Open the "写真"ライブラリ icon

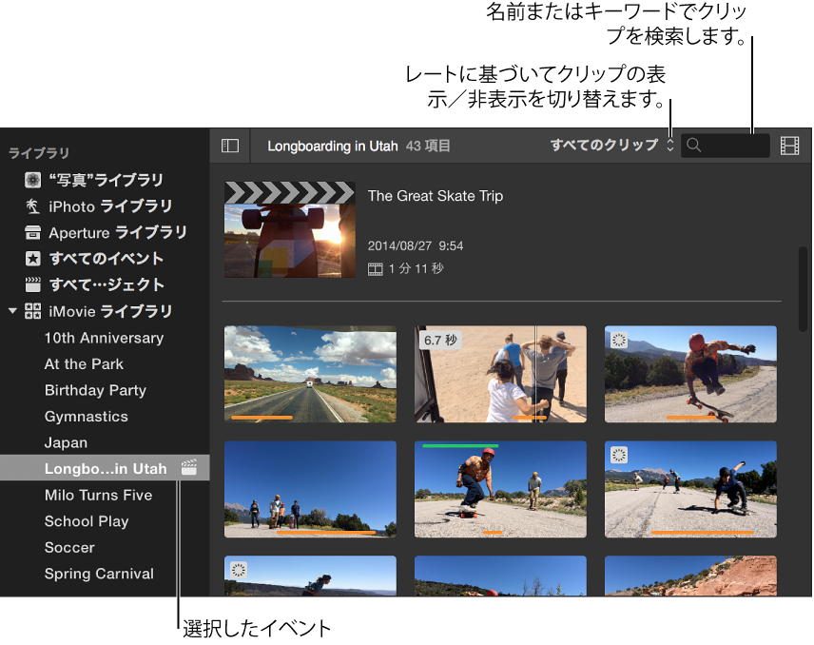tap(32, 180)
